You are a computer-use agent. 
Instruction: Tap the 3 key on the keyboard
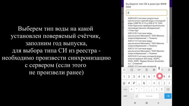coord(134,77)
